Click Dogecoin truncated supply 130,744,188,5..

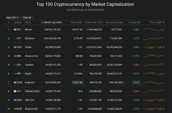pos(117,82)
